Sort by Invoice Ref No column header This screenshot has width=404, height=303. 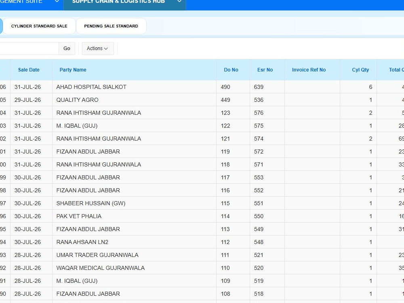coord(309,70)
